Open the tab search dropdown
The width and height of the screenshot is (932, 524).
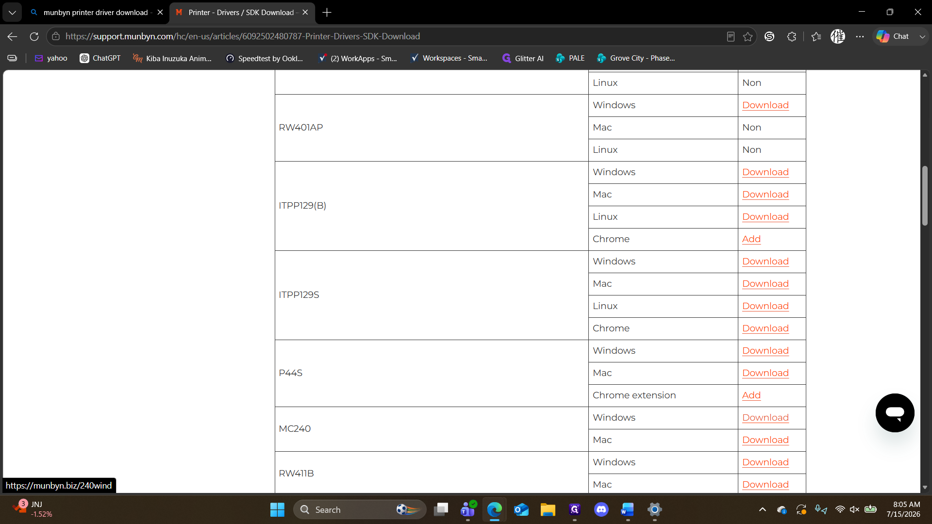(12, 13)
